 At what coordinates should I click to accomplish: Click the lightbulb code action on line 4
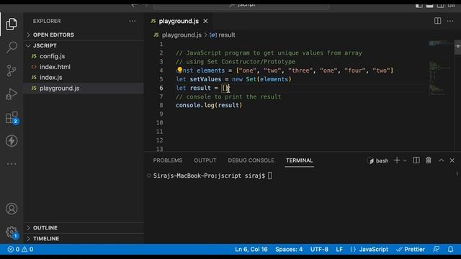179,70
